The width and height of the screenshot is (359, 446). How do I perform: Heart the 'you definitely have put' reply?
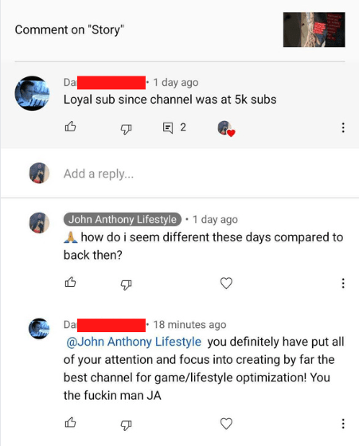(x=226, y=424)
